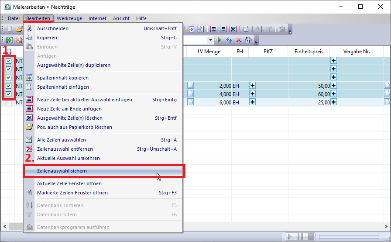Expand the PKZ plus in 2,000 row
Screen dimensions: 391x242
point(252,86)
